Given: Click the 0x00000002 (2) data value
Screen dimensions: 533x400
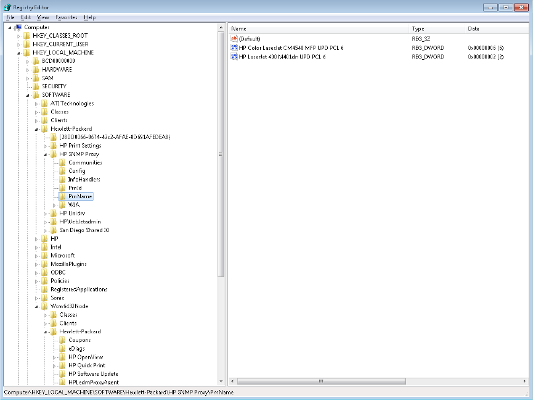Looking at the screenshot, I should pos(486,57).
